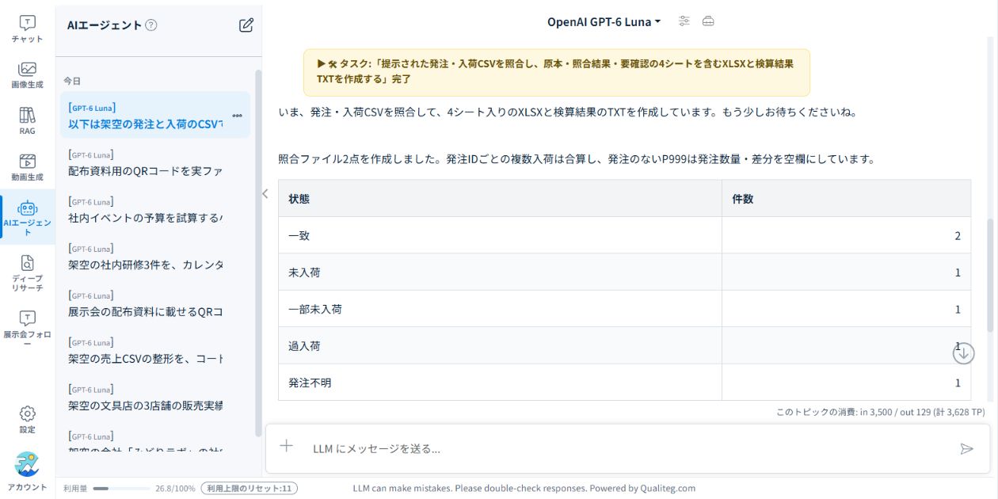Click the 一部未入荷 table cell
This screenshot has height=499, width=998.
500,309
